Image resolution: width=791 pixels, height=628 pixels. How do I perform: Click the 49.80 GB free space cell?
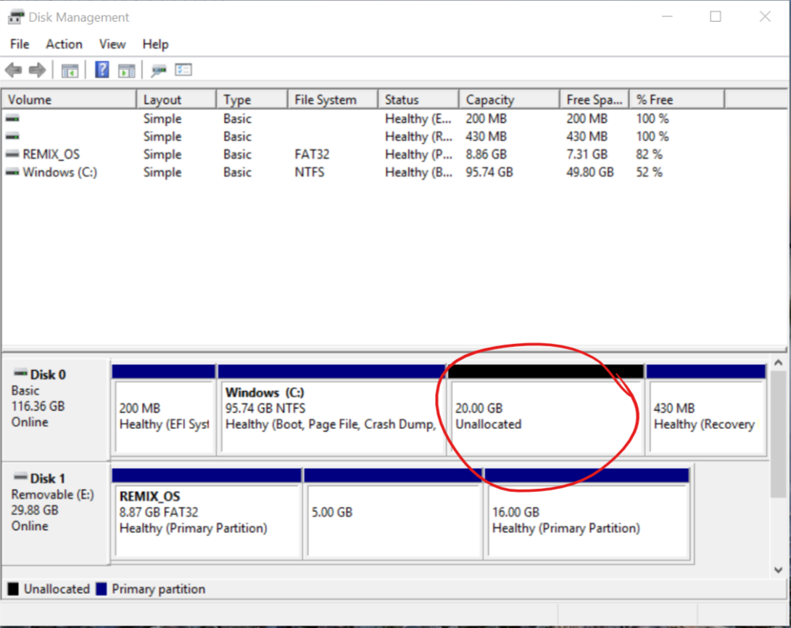point(590,172)
